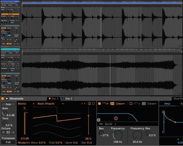Switch to linear wavetable view icon
The width and height of the screenshot is (183, 146).
click(89, 104)
